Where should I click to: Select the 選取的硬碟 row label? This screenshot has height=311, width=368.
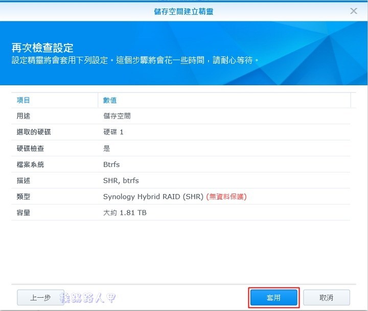click(x=34, y=132)
